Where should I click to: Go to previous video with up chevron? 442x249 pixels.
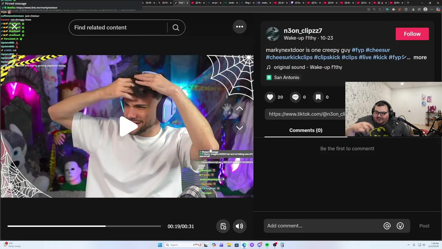(239, 109)
